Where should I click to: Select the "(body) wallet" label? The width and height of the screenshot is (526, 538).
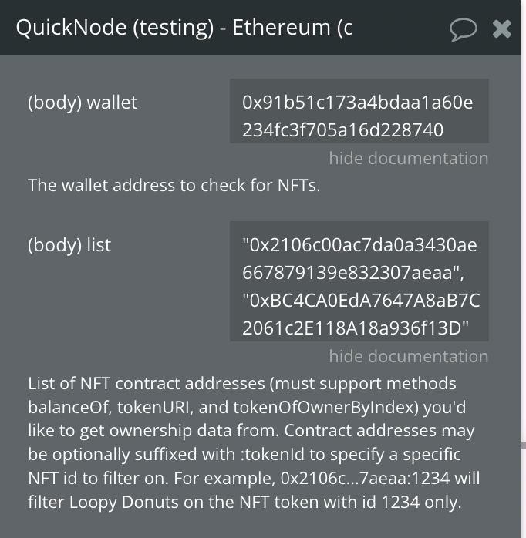coord(83,103)
